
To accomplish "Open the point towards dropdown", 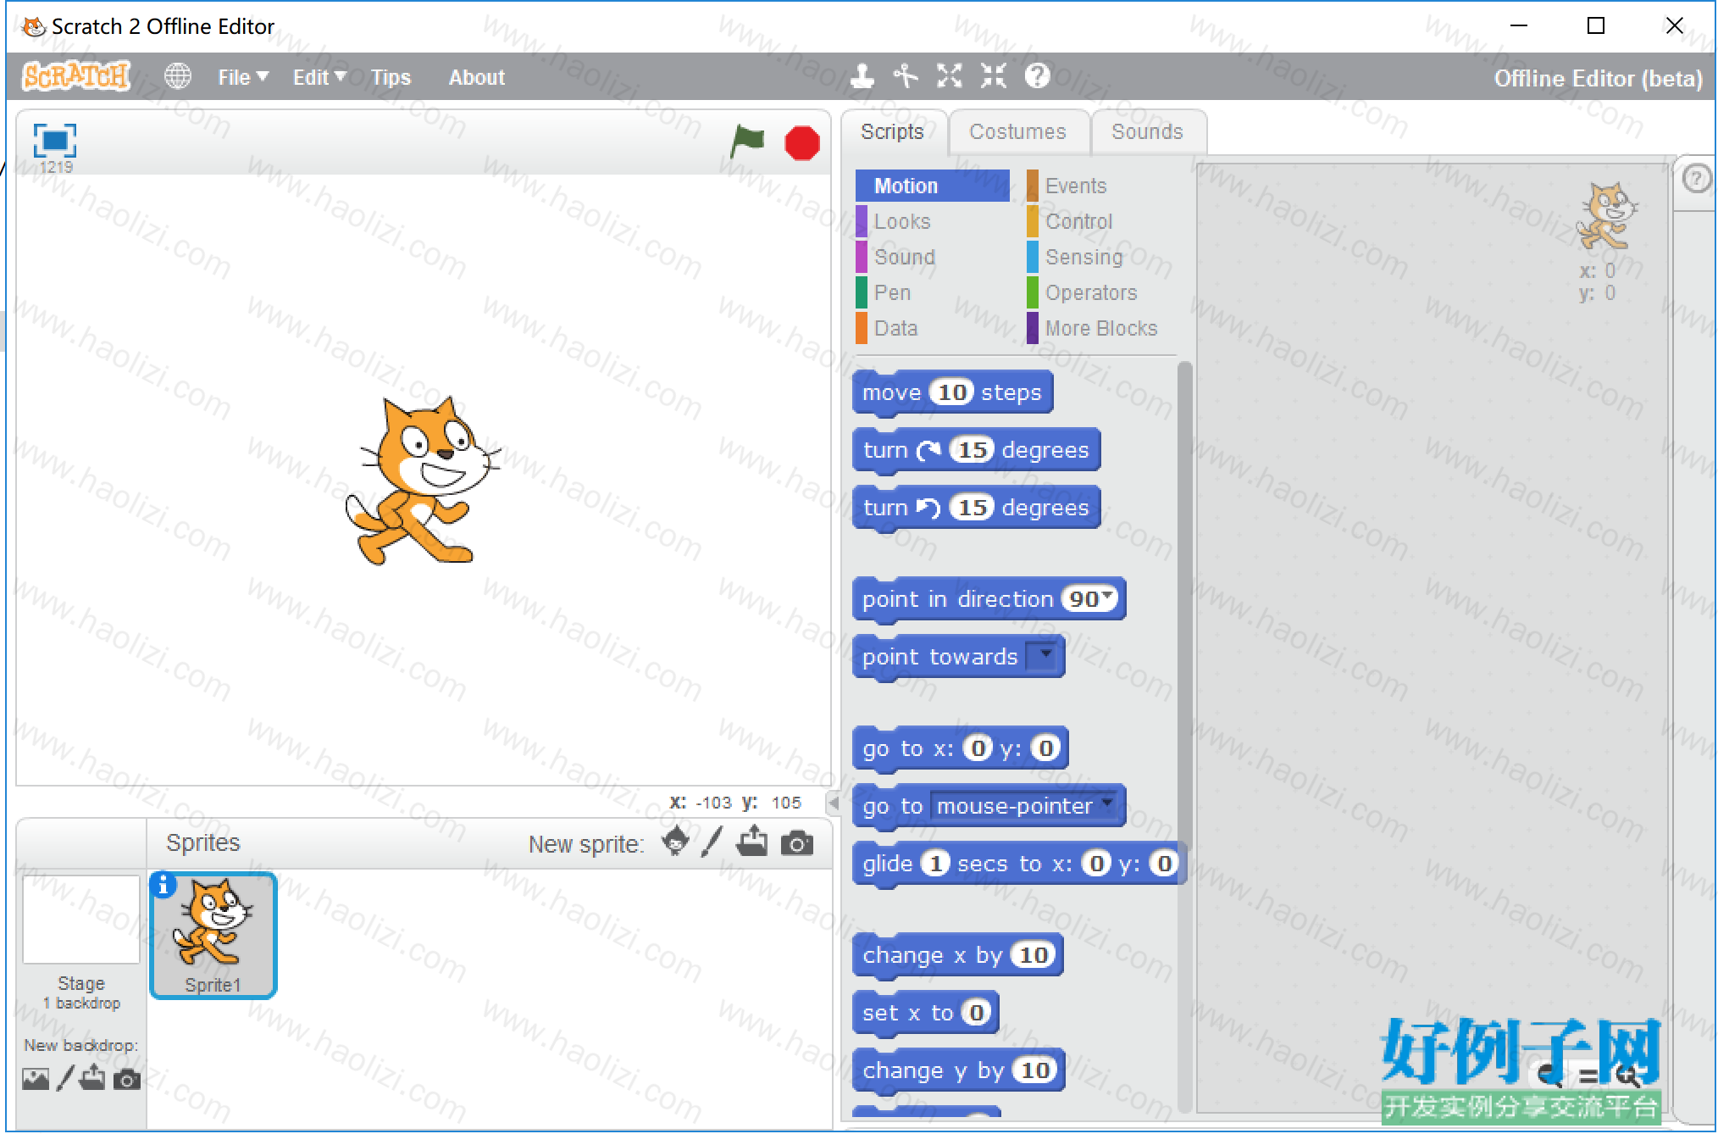I will pos(1045,654).
